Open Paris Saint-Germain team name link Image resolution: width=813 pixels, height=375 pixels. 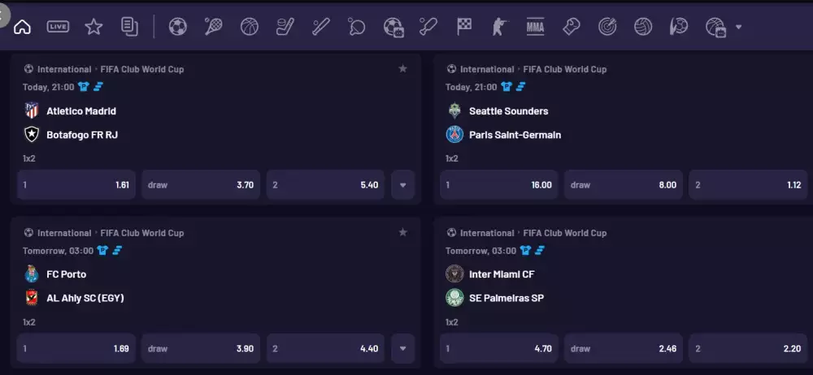(515, 135)
